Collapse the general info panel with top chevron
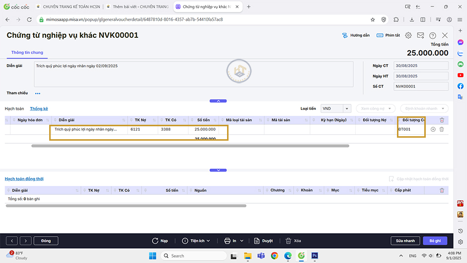The height and width of the screenshot is (263, 467). (218, 101)
